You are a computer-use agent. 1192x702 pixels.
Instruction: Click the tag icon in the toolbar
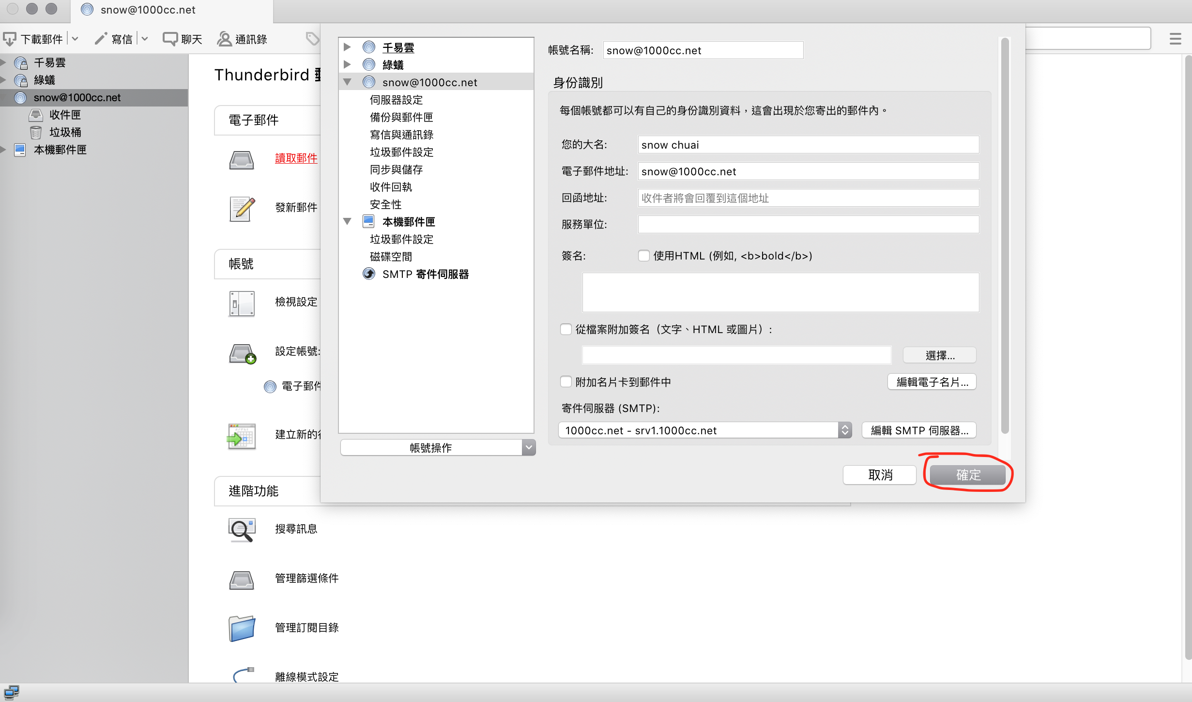point(313,39)
